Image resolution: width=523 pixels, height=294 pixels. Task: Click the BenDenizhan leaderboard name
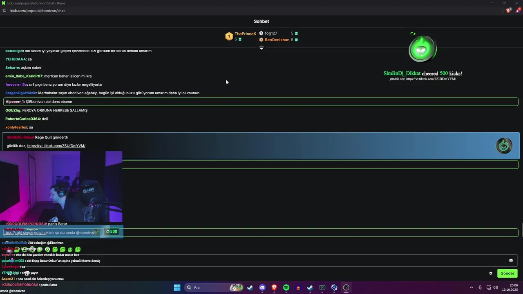(277, 40)
